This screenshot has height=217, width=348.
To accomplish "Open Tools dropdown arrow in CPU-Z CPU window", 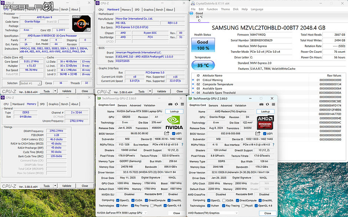I will (55, 91).
